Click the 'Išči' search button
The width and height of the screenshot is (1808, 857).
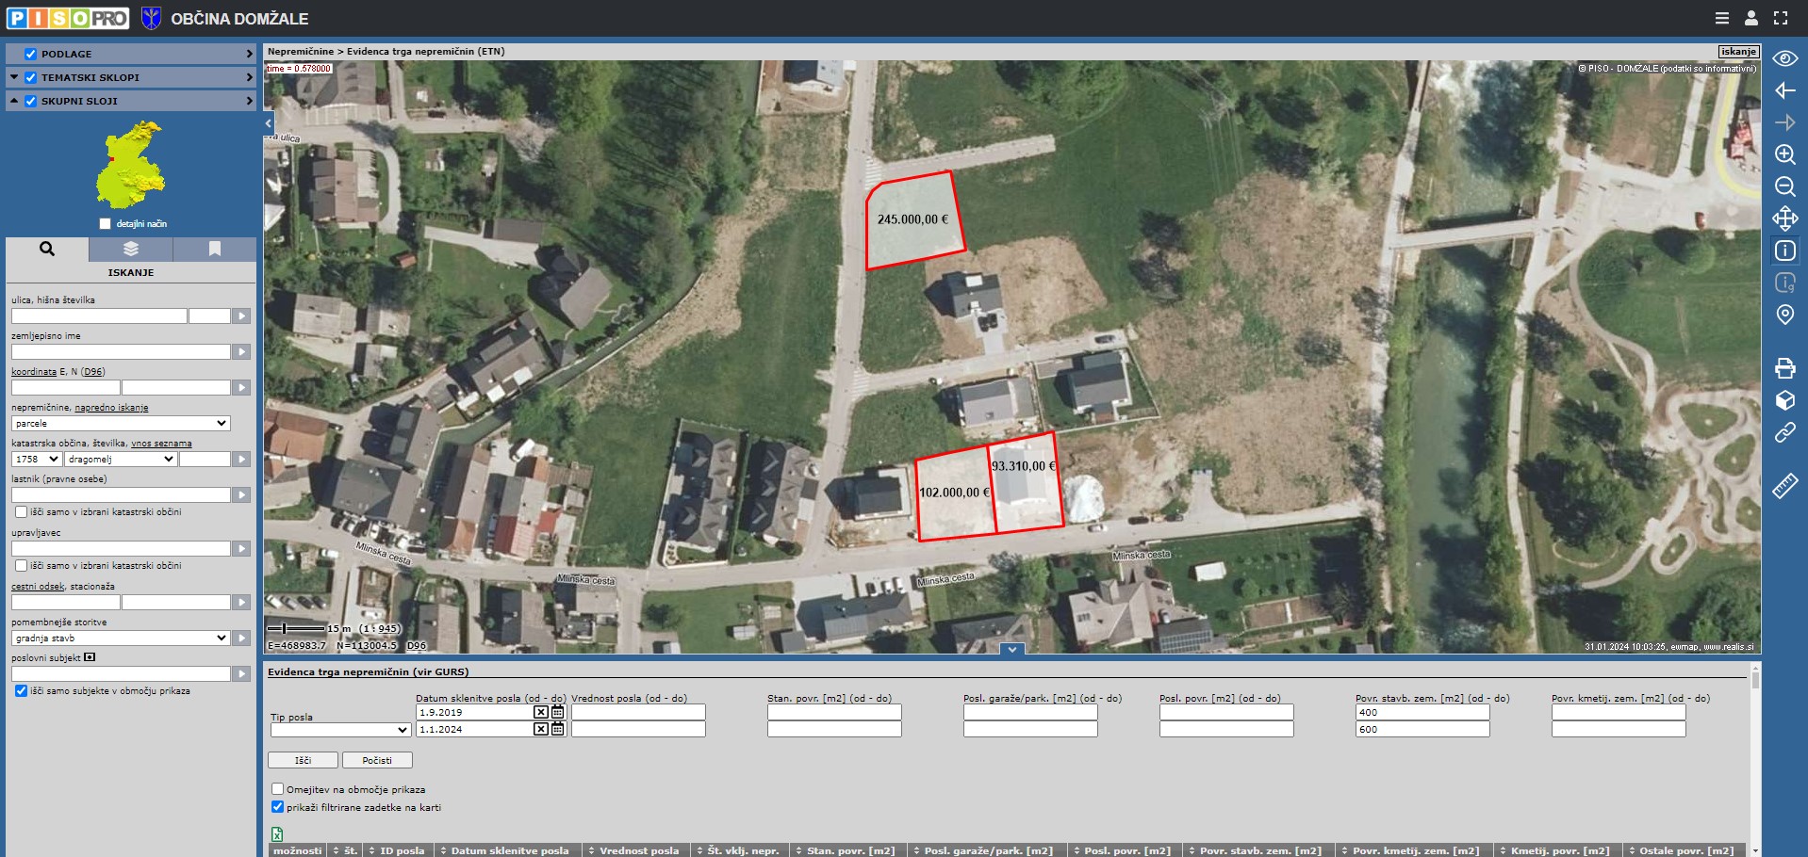[x=303, y=760]
